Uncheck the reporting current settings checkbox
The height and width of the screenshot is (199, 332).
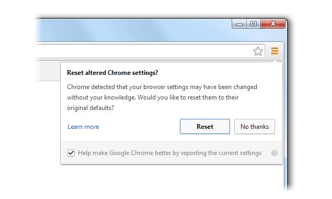(71, 153)
